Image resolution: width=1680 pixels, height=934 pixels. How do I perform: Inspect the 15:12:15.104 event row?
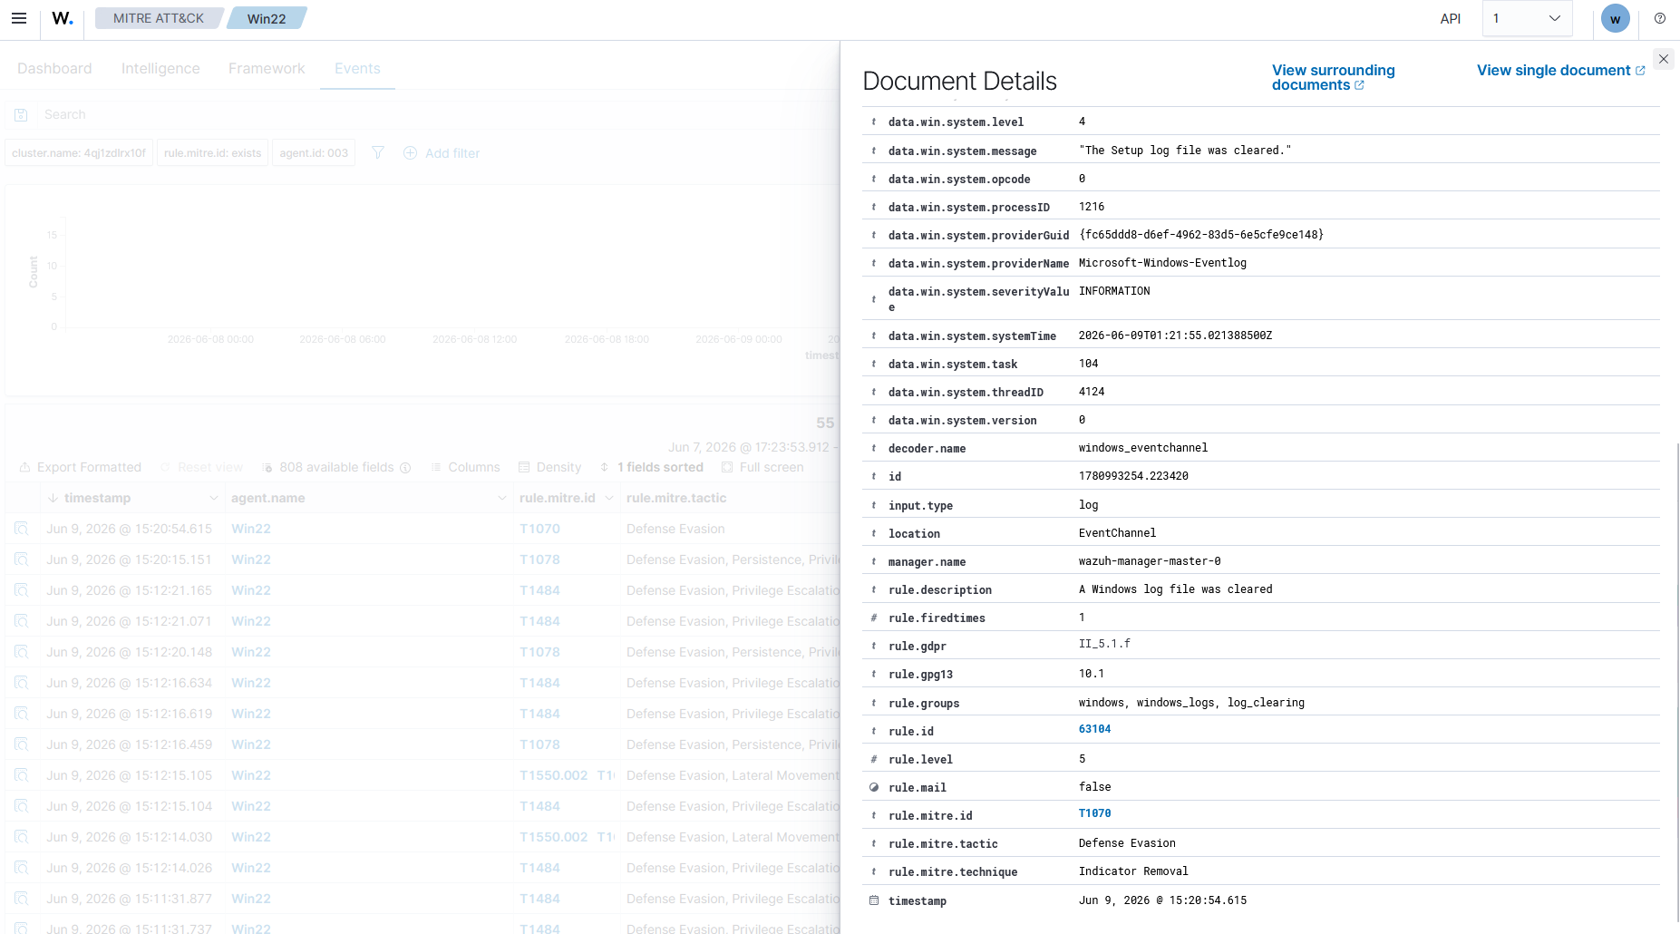tap(22, 806)
